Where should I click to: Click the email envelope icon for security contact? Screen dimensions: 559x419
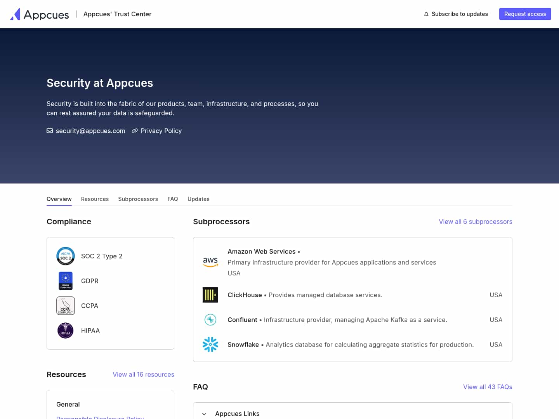point(50,131)
